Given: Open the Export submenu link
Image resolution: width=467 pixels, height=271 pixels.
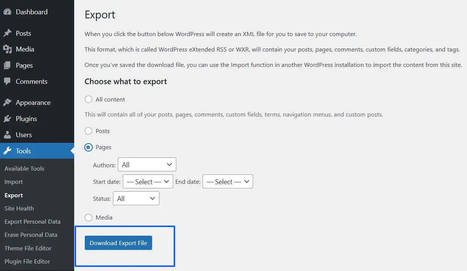Looking at the screenshot, I should tap(14, 195).
